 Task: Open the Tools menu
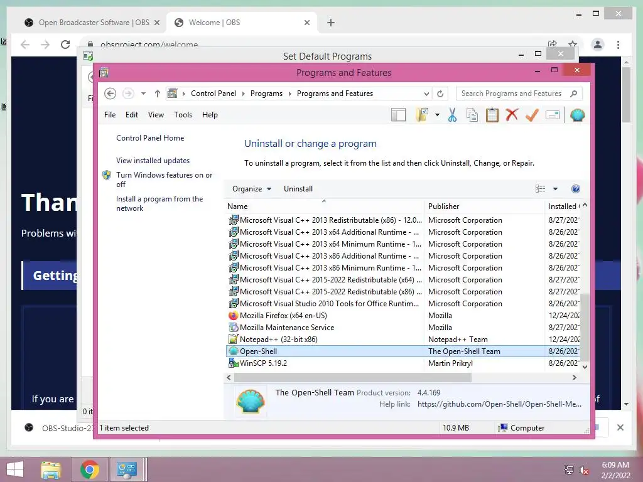183,115
